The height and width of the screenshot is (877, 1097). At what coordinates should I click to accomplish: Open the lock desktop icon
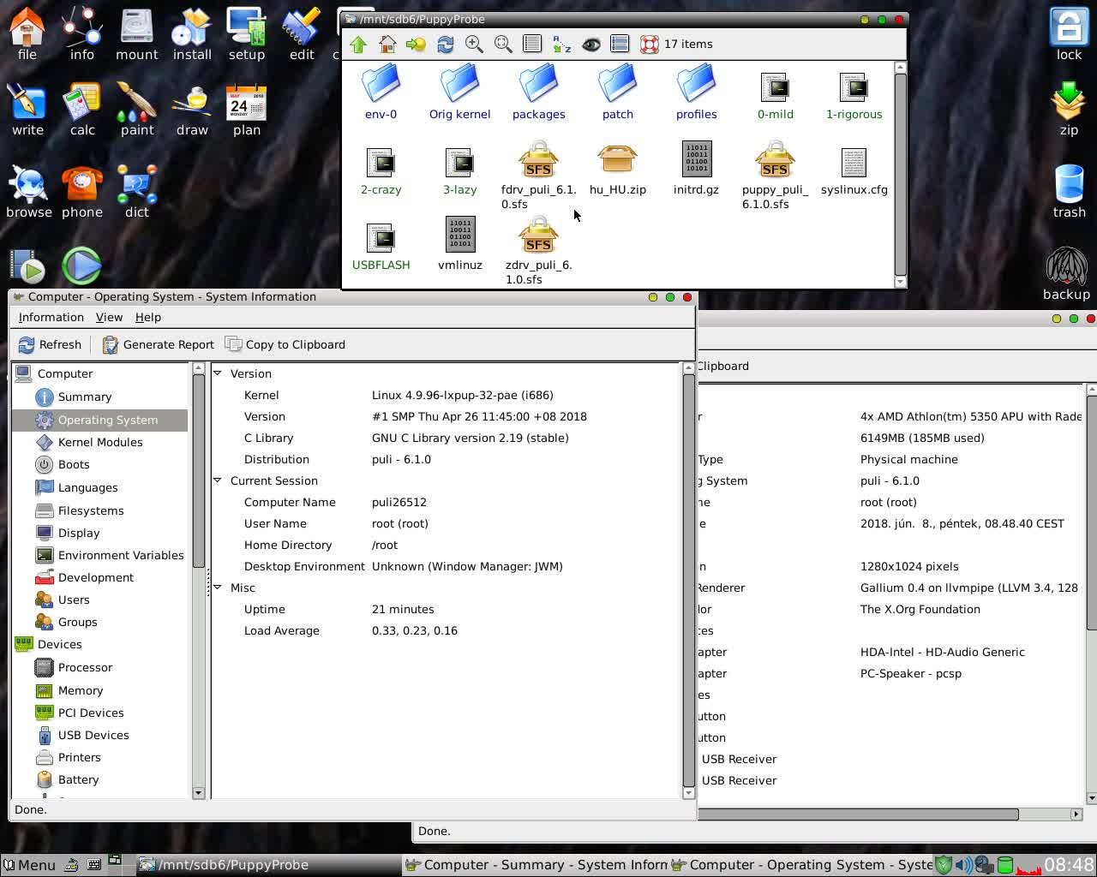1069,34
